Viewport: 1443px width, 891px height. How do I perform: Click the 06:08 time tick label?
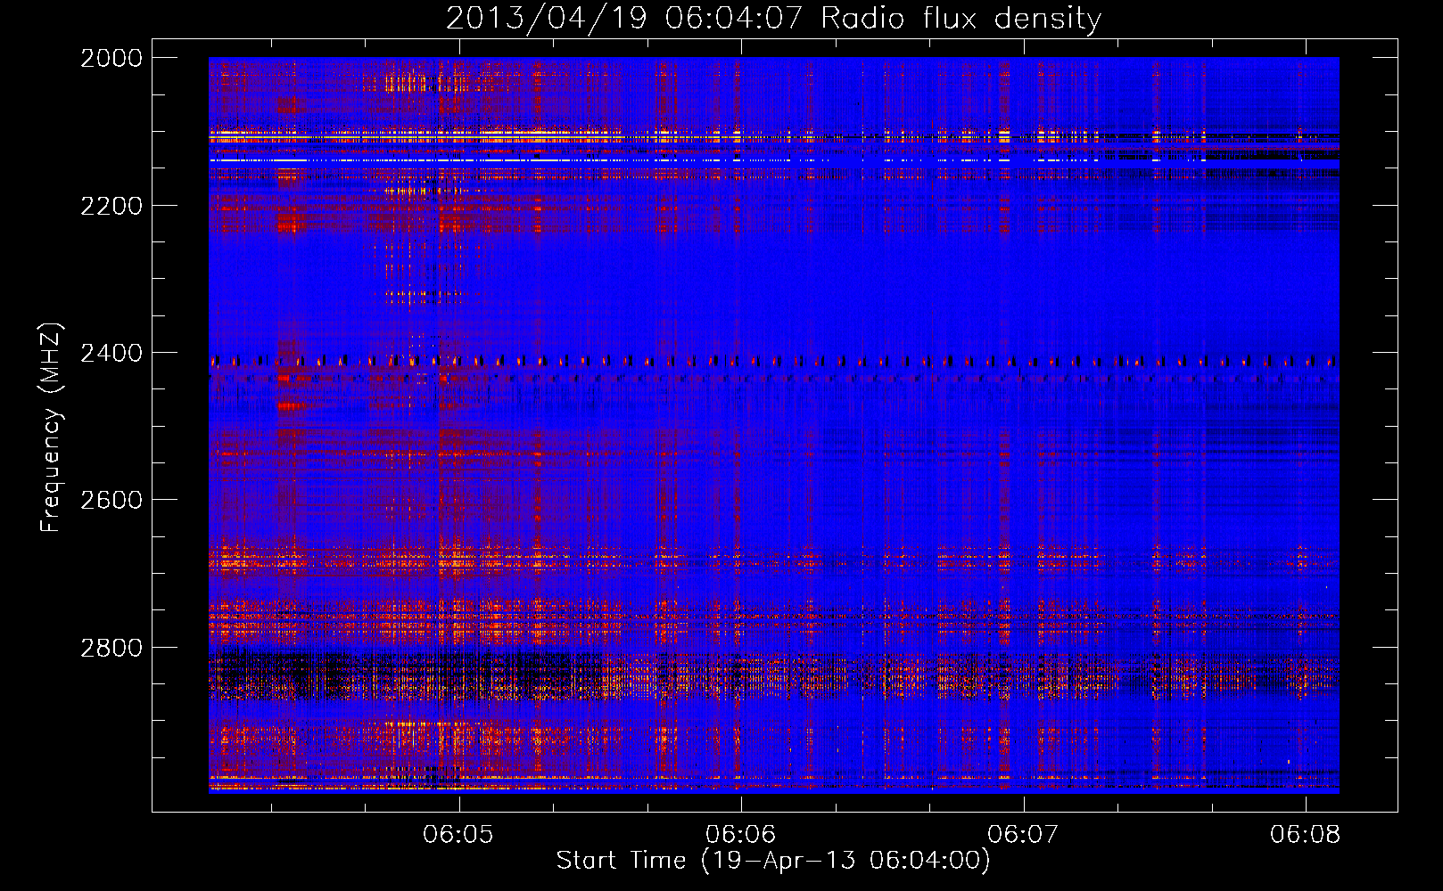[1306, 835]
